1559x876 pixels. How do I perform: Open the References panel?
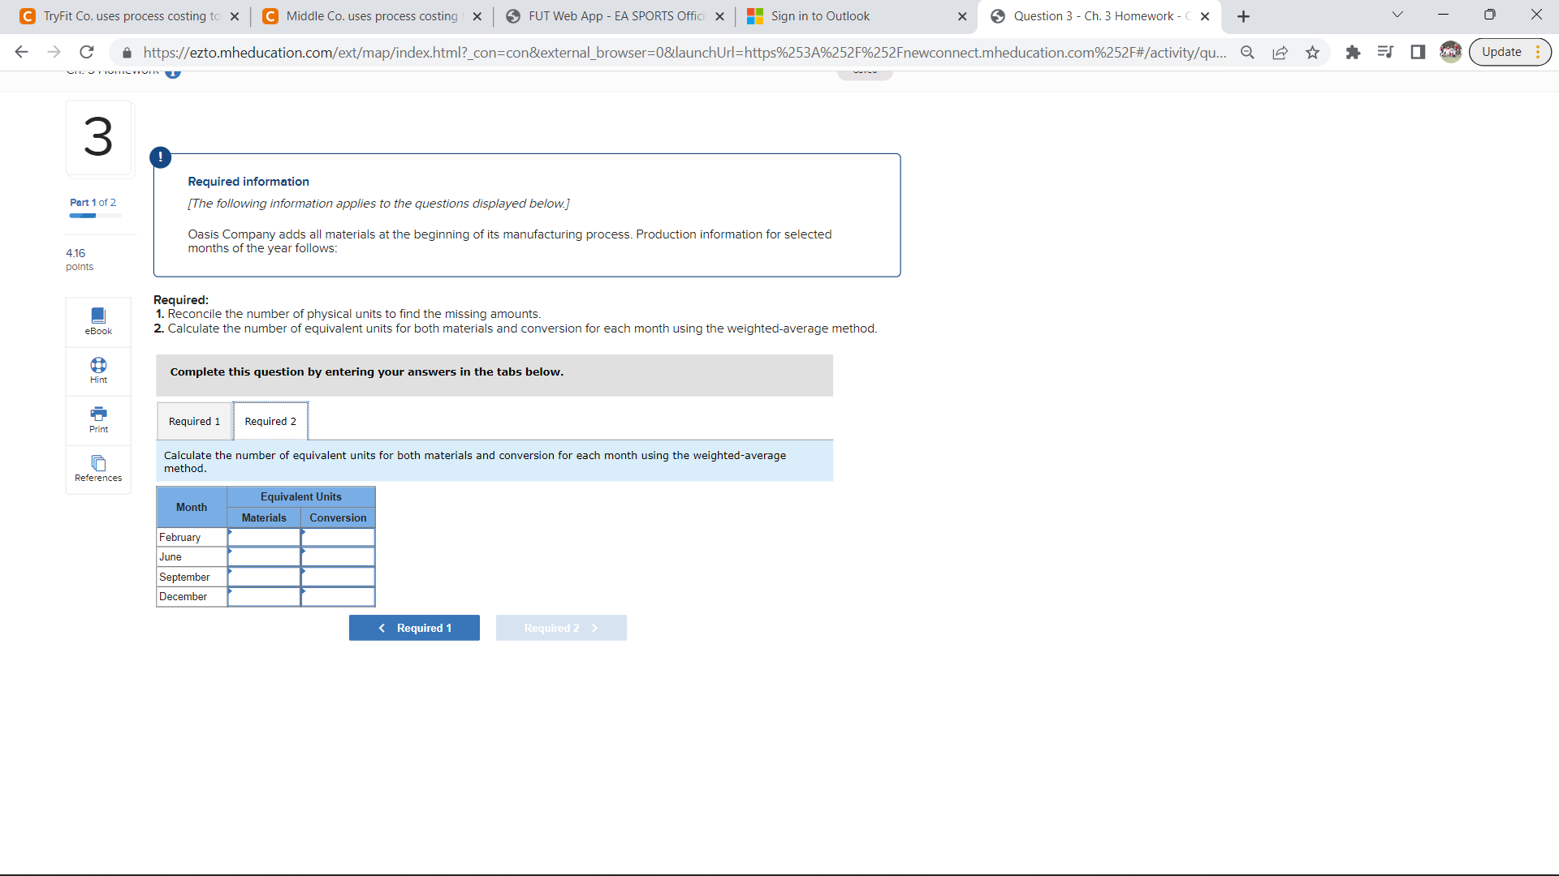coord(97,469)
